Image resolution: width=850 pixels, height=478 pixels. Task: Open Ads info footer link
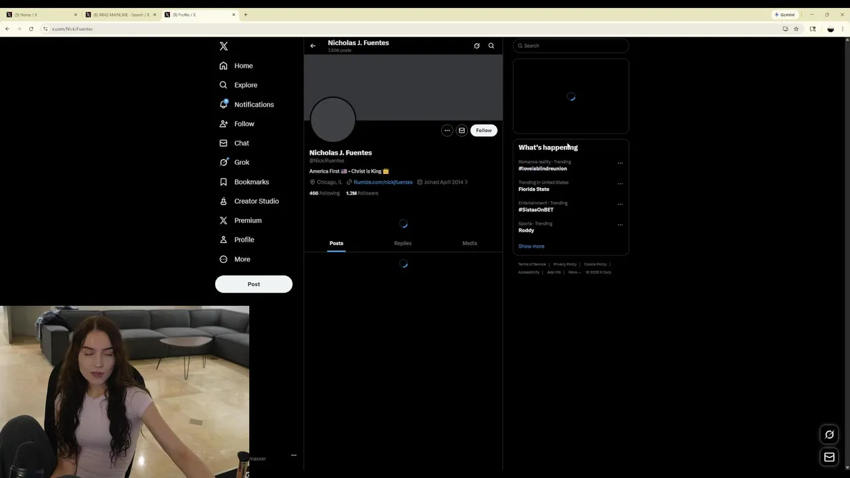(x=554, y=272)
